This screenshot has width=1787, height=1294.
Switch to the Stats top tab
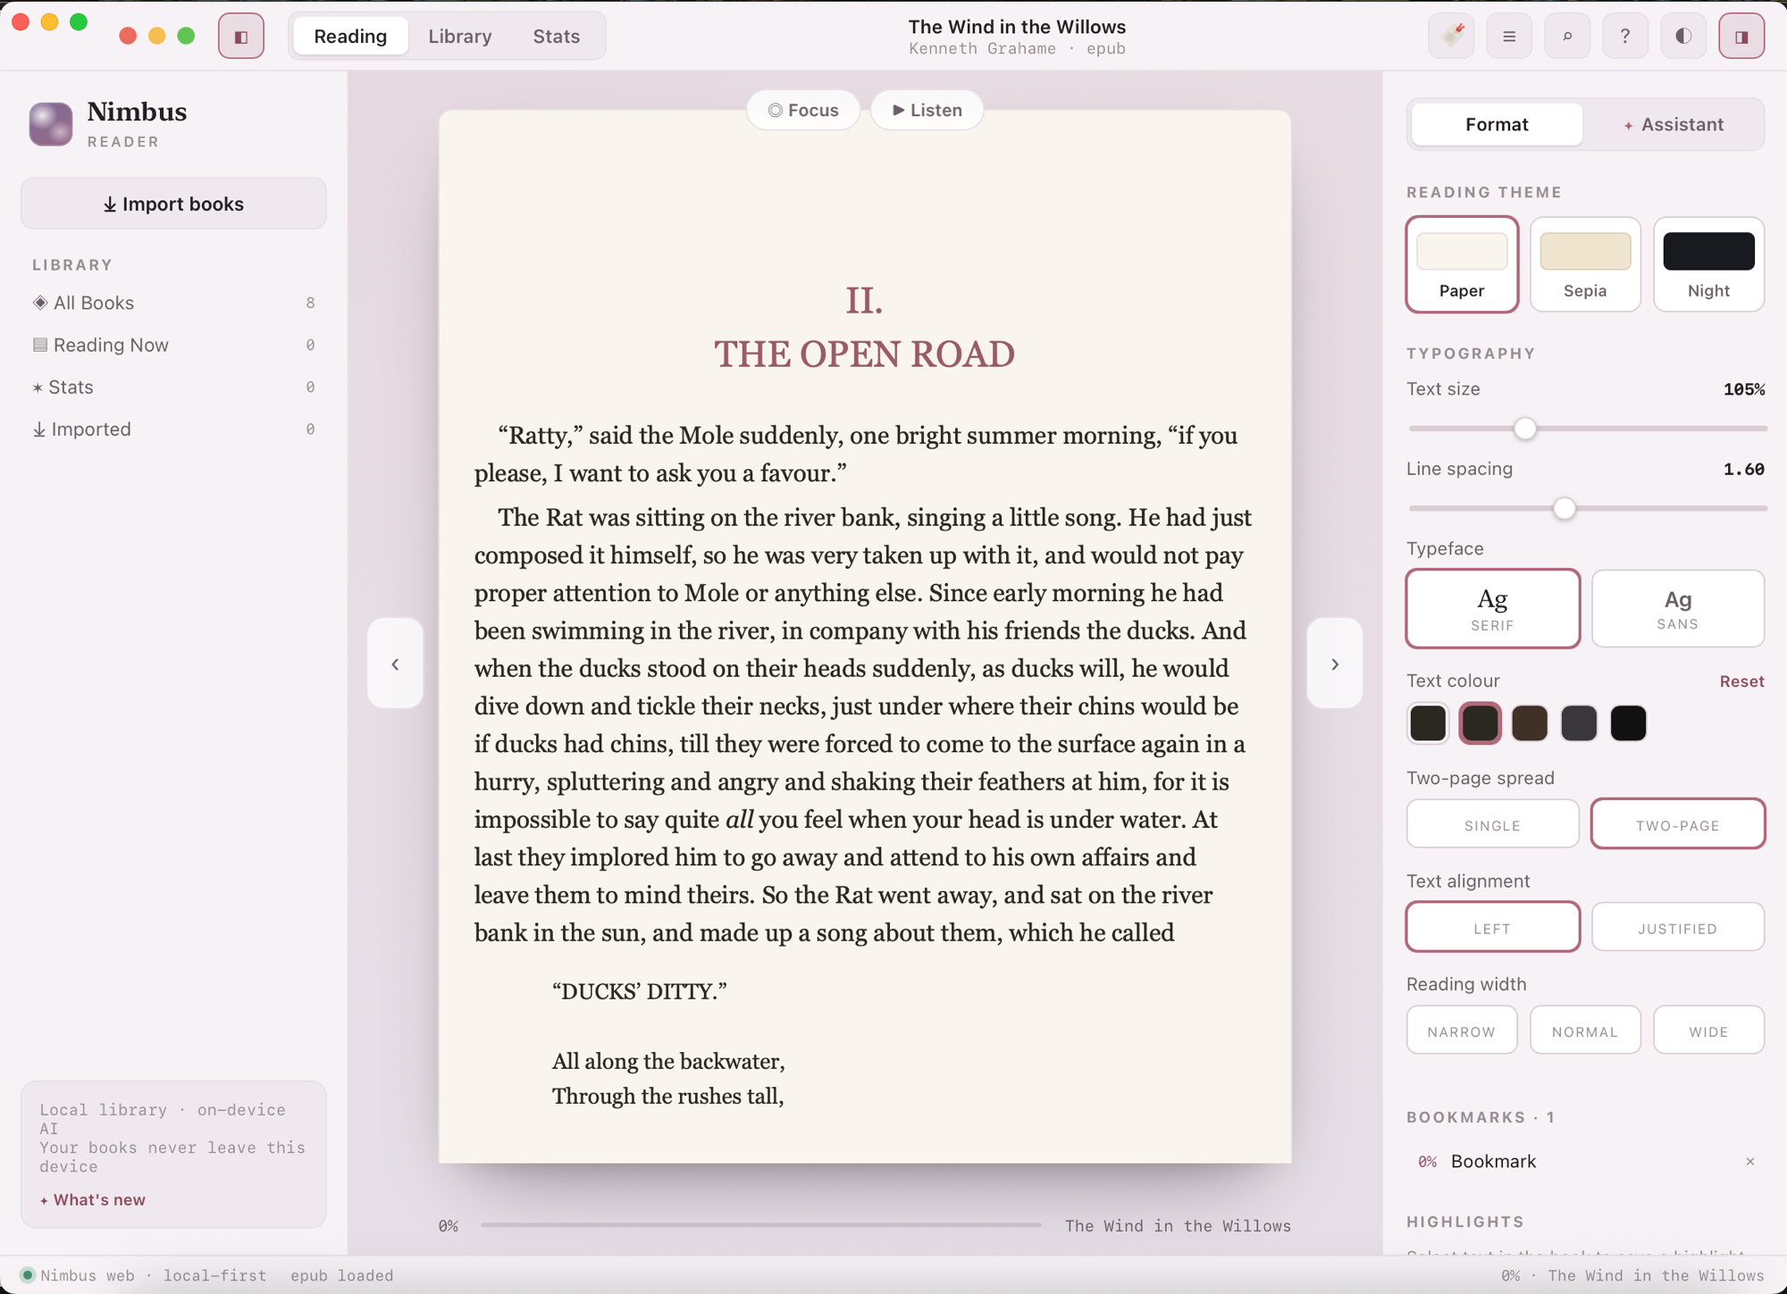pyautogui.click(x=557, y=37)
